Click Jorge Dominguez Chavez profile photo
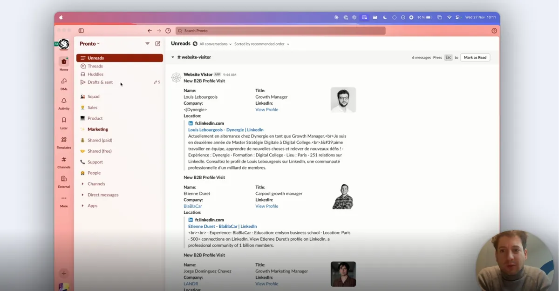The height and width of the screenshot is (291, 559). pyautogui.click(x=343, y=274)
